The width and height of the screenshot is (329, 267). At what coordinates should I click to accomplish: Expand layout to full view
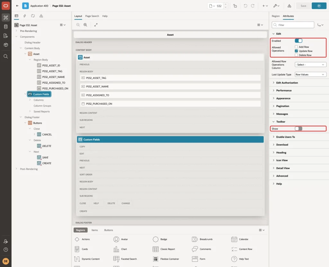point(96,25)
